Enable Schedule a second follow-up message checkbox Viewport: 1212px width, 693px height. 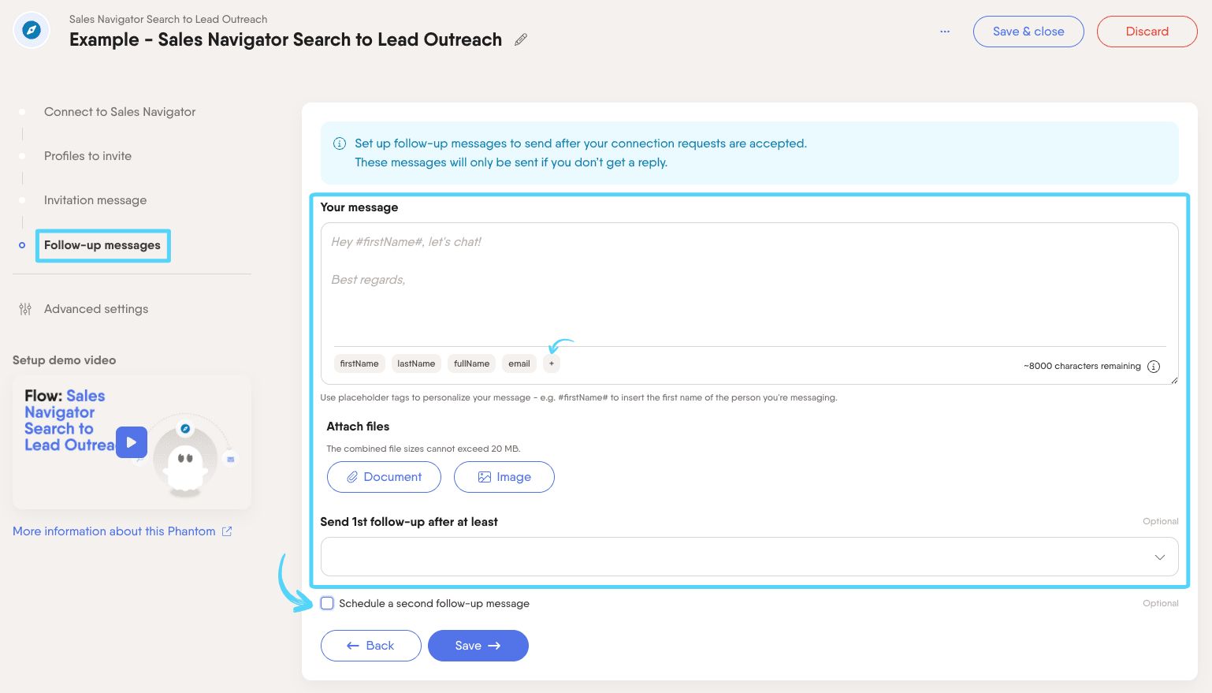click(327, 603)
